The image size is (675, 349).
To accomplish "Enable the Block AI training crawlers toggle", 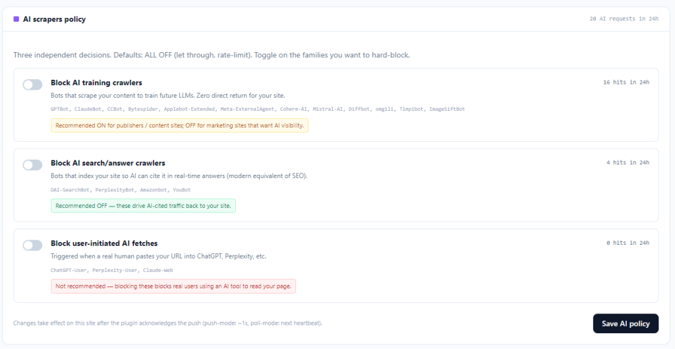I will click(x=33, y=84).
